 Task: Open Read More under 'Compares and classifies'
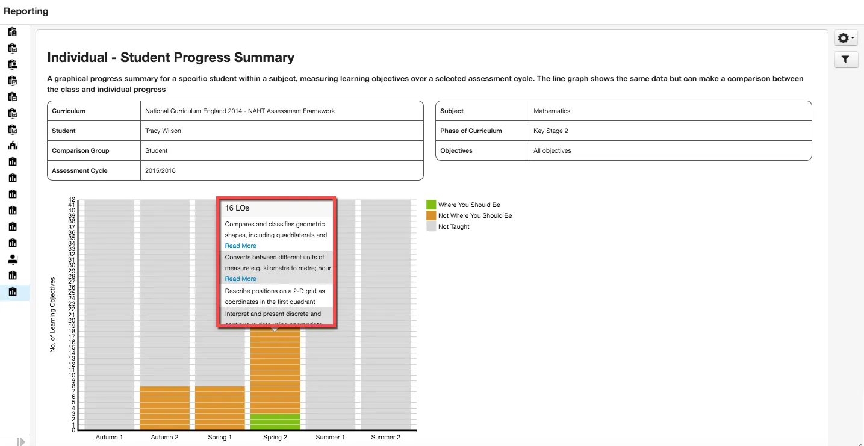tap(240, 246)
